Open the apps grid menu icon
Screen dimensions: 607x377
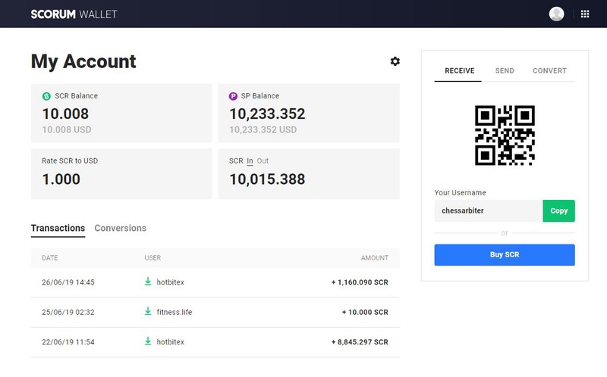pos(585,14)
